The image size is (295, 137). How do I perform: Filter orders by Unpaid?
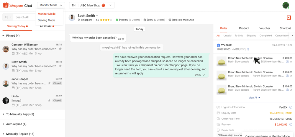[x=227, y=35]
